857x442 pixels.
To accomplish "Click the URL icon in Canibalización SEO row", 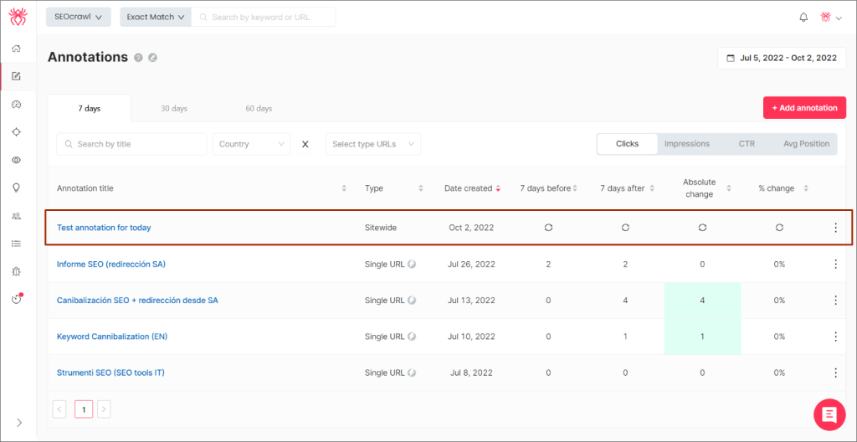I will point(412,301).
